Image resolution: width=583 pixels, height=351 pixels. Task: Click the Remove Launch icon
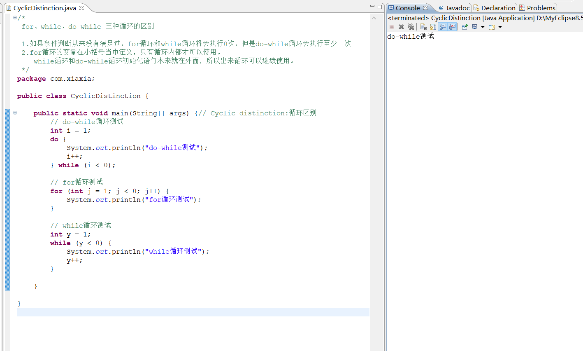point(401,27)
